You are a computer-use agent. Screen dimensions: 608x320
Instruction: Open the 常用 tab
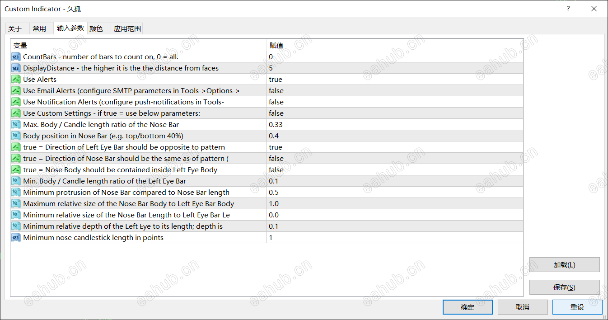39,28
